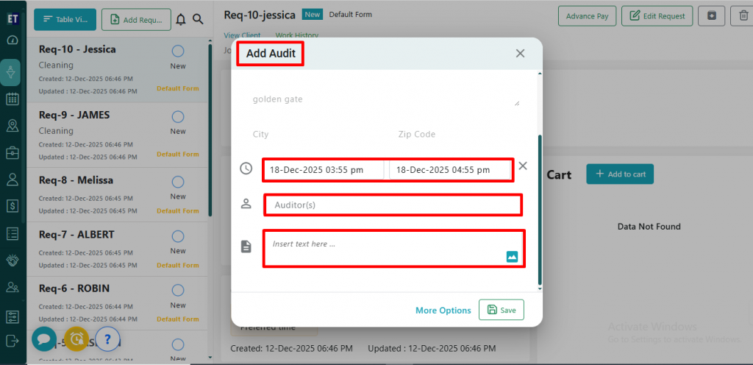Open the Auditor(s) selection field
Viewport: 753px width, 365px height.
[x=393, y=205]
